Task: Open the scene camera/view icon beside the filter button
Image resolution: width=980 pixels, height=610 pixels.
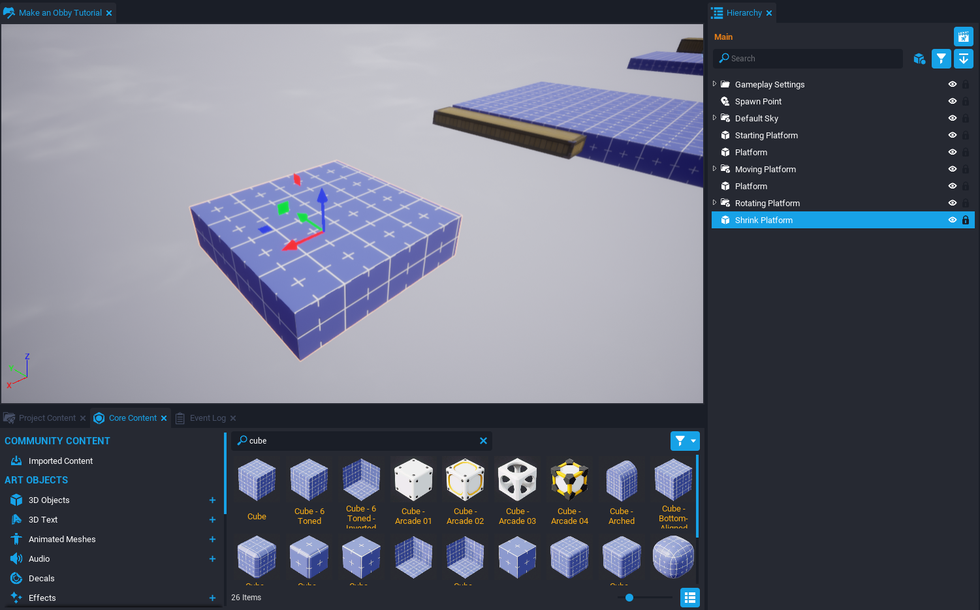Action: tap(964, 37)
